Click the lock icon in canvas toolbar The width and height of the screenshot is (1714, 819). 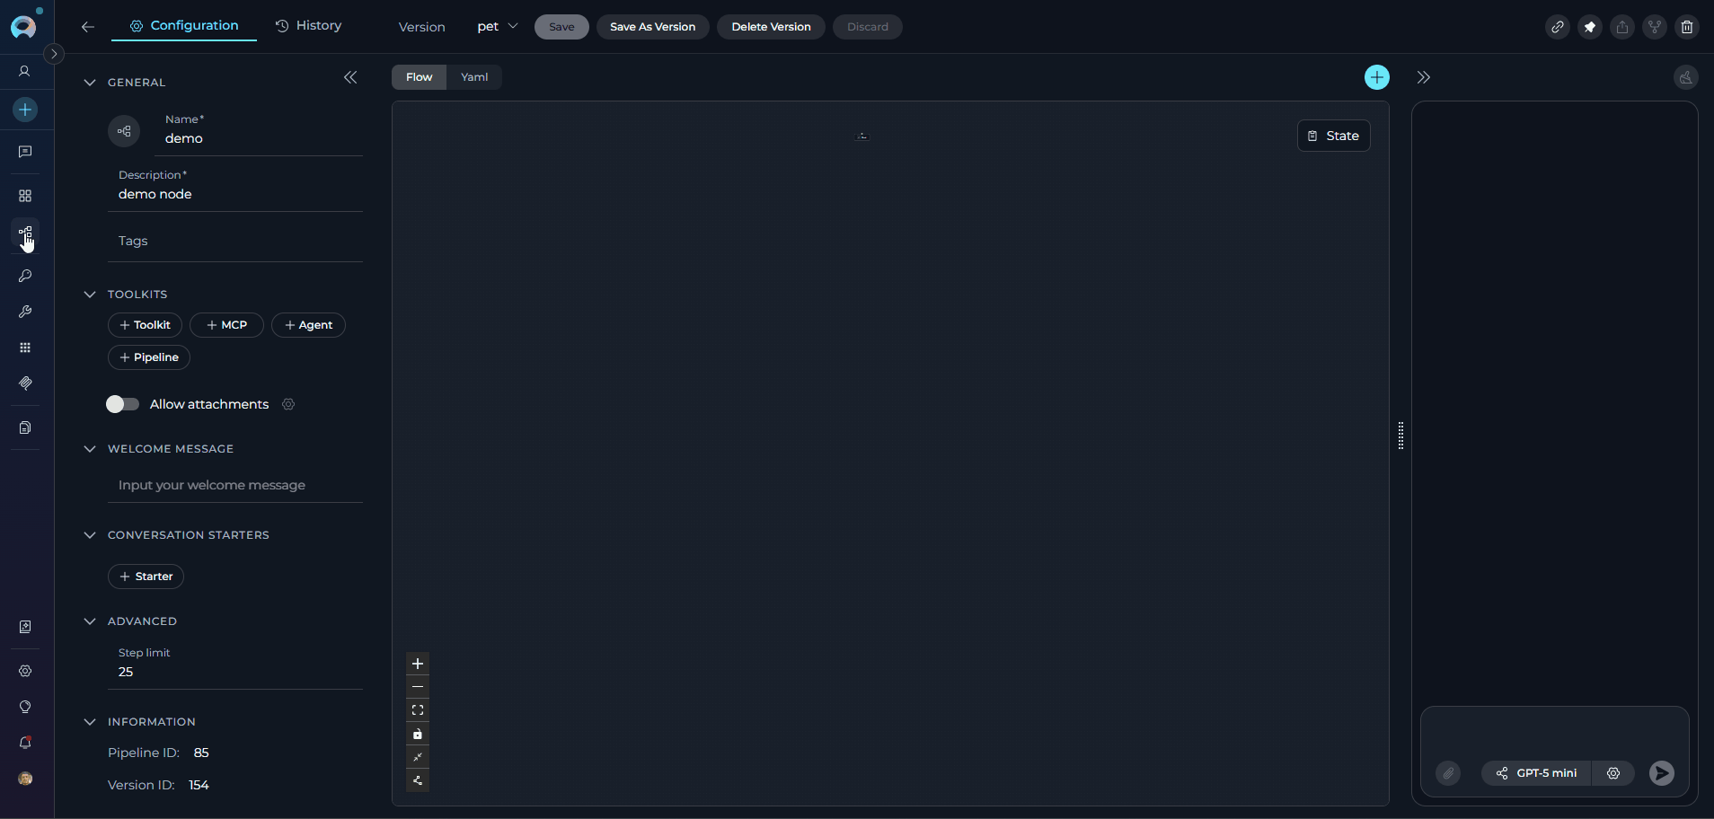point(418,734)
